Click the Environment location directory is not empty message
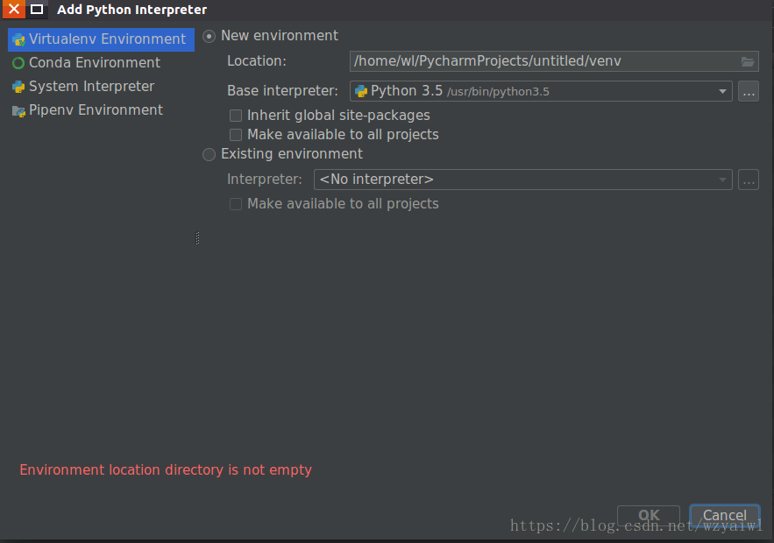774x543 pixels. tap(166, 470)
